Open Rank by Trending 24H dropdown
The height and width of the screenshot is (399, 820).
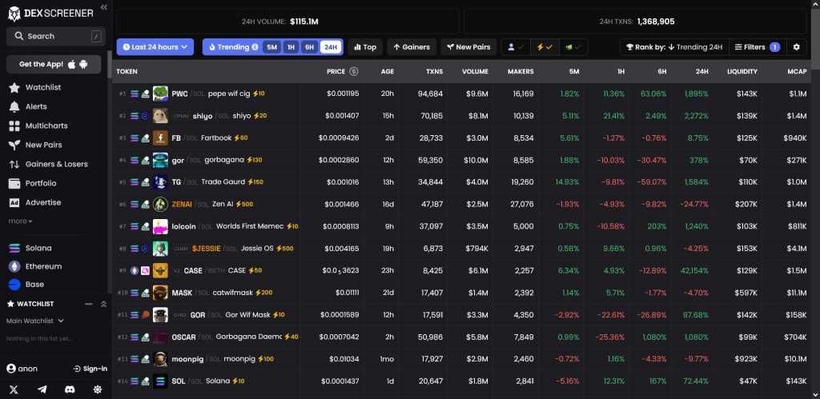[674, 47]
